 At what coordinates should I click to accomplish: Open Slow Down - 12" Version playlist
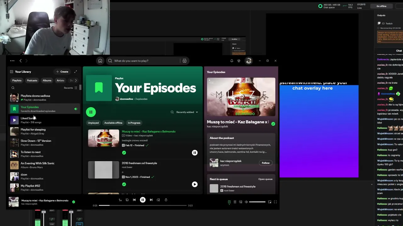click(44, 143)
